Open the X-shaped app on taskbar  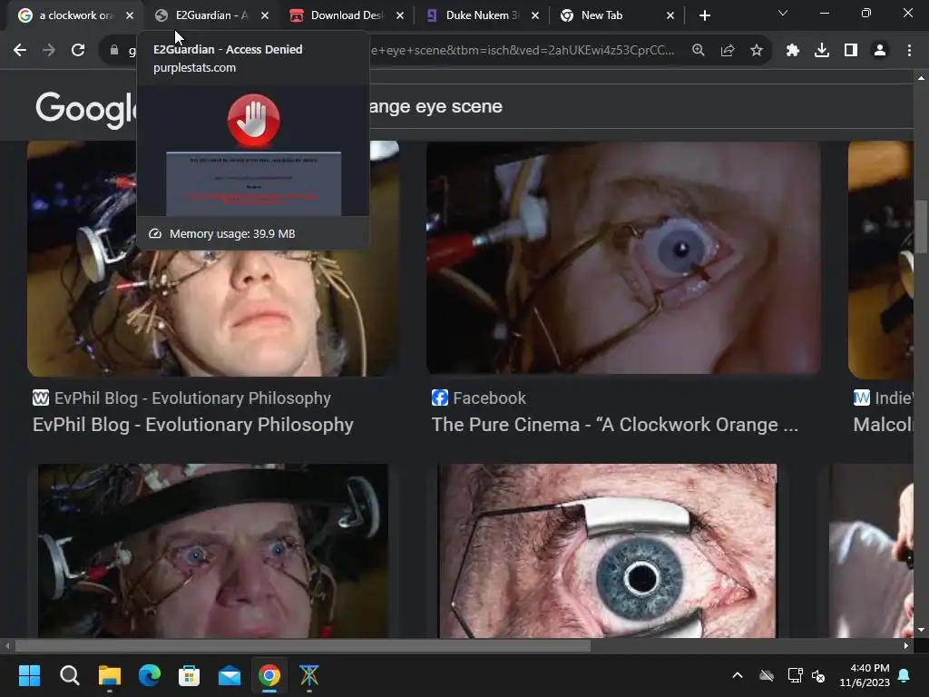308,675
